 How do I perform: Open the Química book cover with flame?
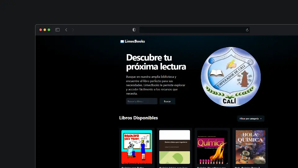(x=212, y=147)
